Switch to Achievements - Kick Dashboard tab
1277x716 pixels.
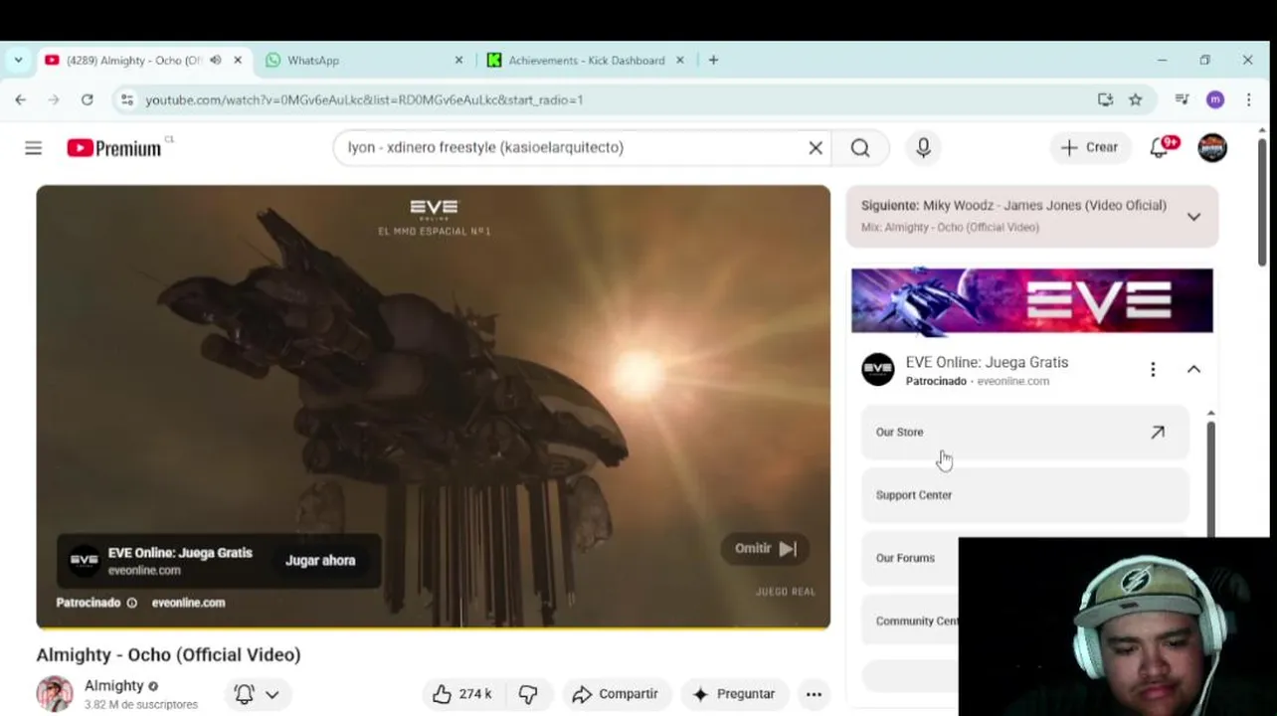587,61
